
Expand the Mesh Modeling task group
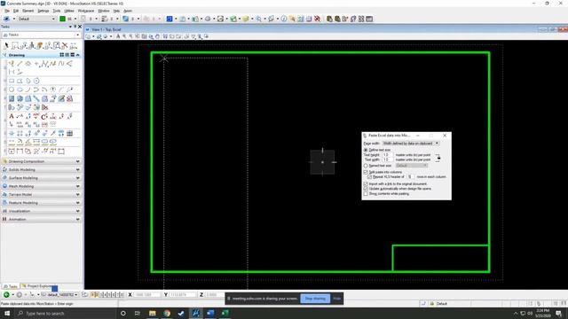(41, 186)
